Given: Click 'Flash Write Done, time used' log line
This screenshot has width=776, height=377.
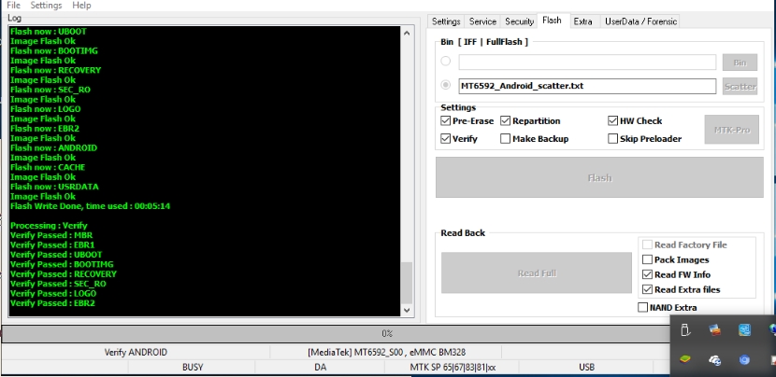Looking at the screenshot, I should click(x=90, y=205).
